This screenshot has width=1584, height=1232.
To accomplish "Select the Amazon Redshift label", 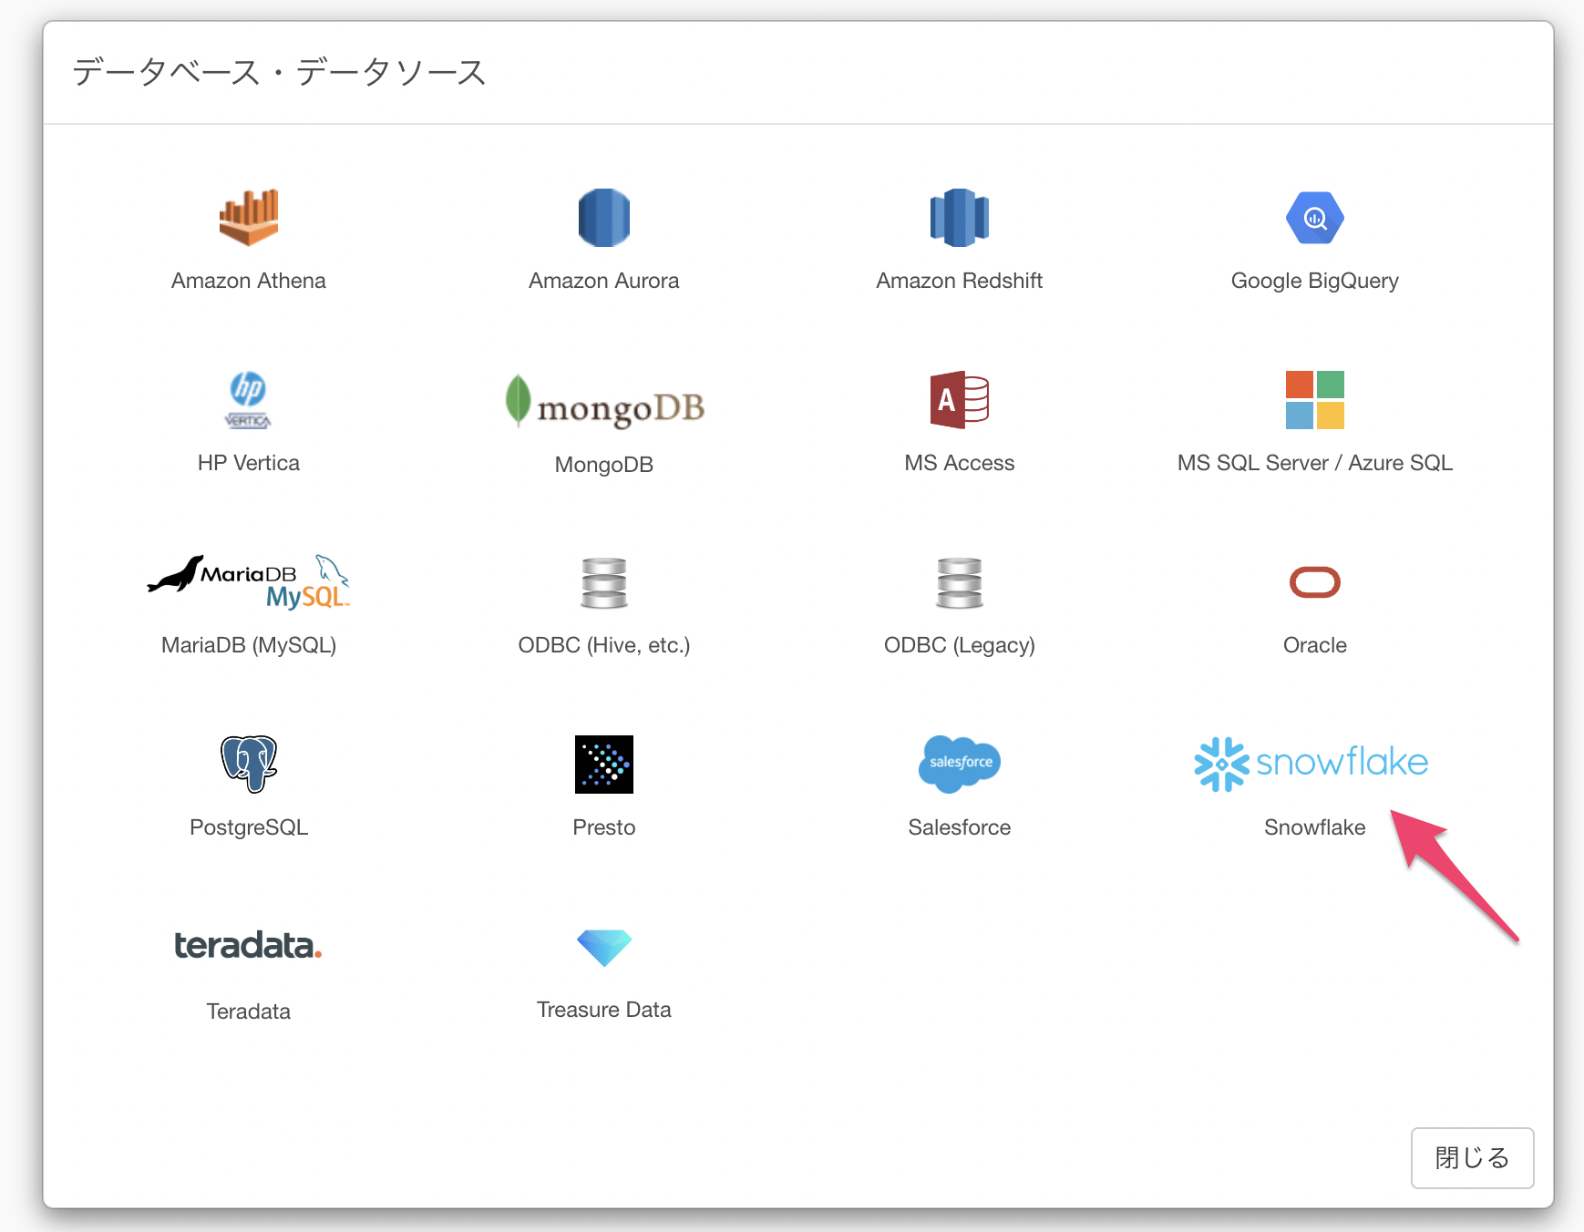I will tap(960, 281).
